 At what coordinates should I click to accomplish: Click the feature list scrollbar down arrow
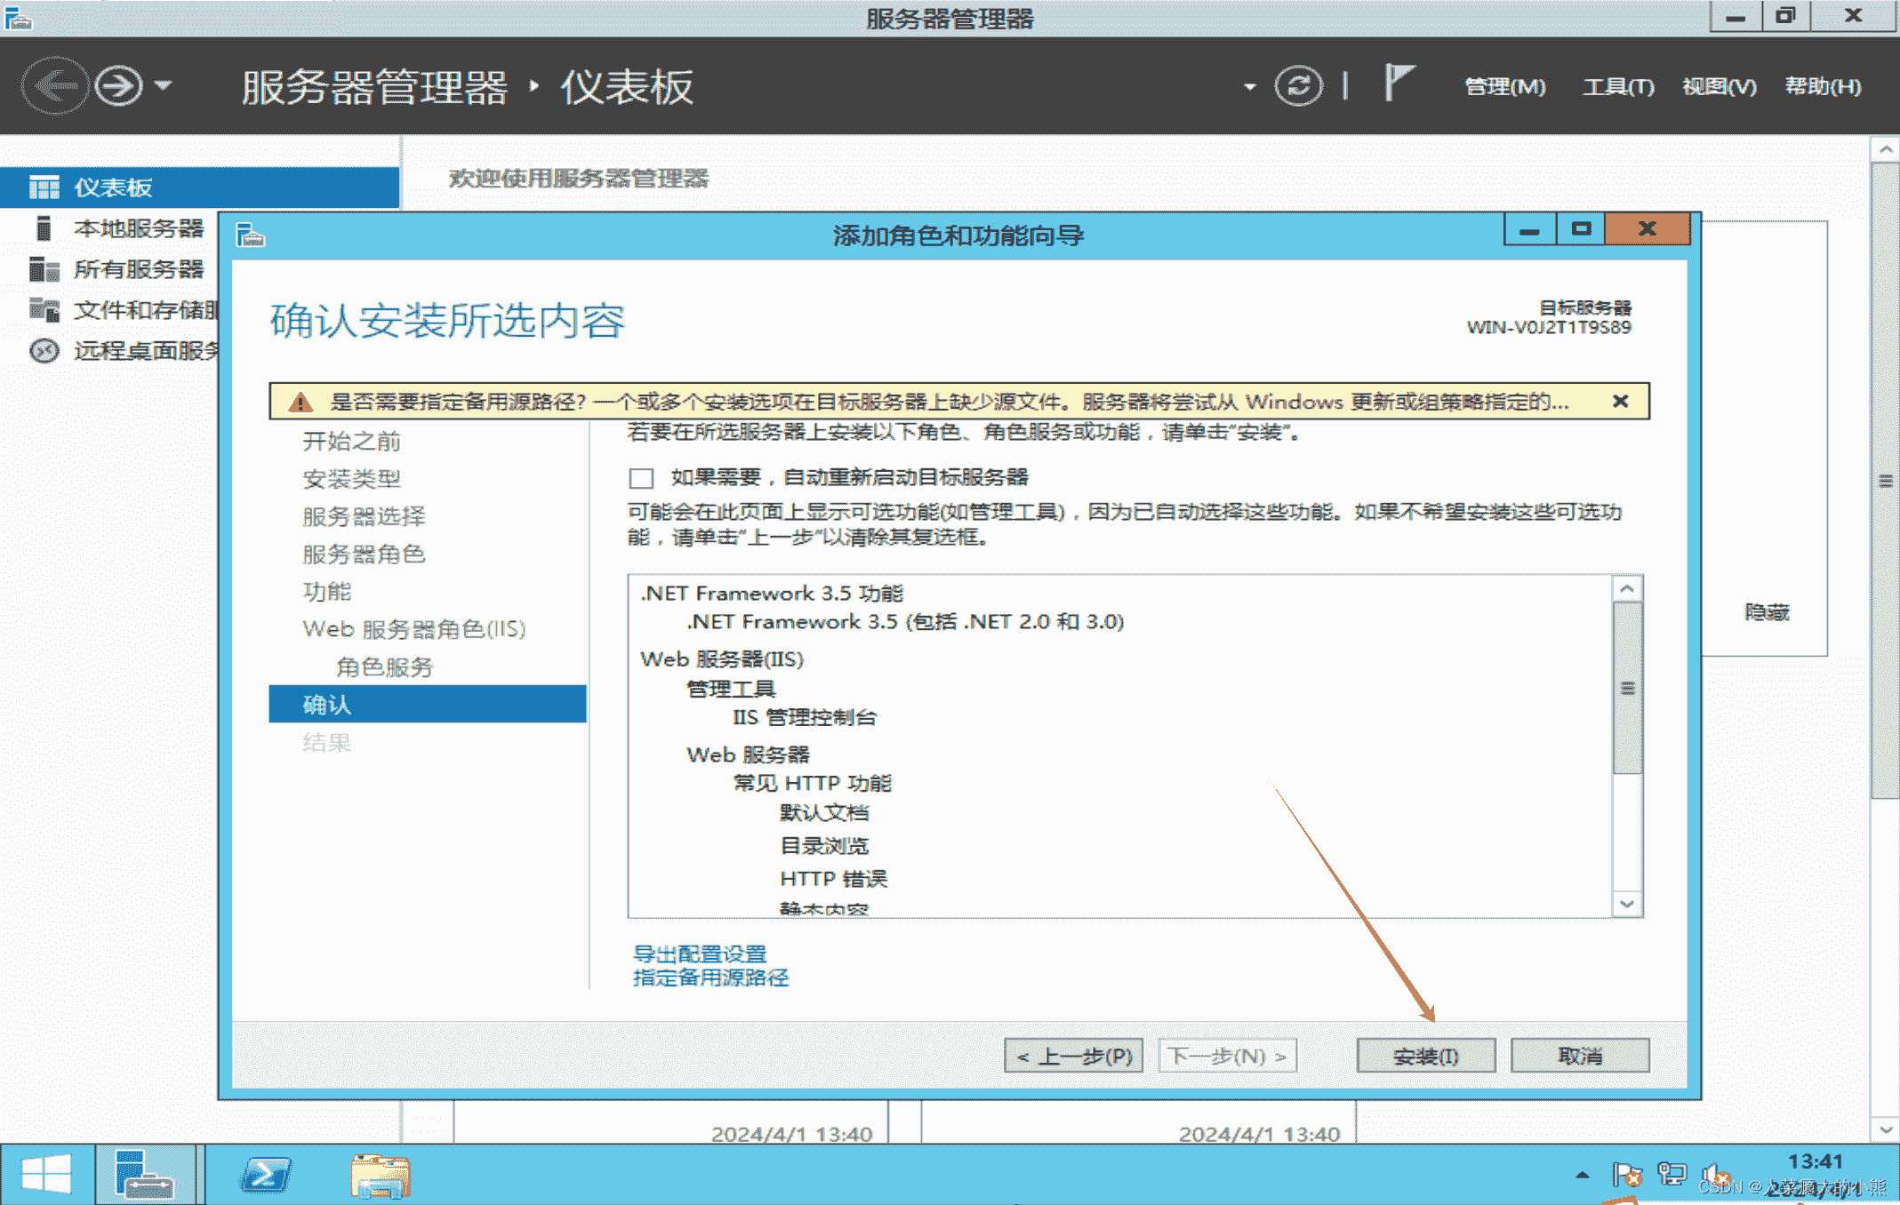(1626, 903)
